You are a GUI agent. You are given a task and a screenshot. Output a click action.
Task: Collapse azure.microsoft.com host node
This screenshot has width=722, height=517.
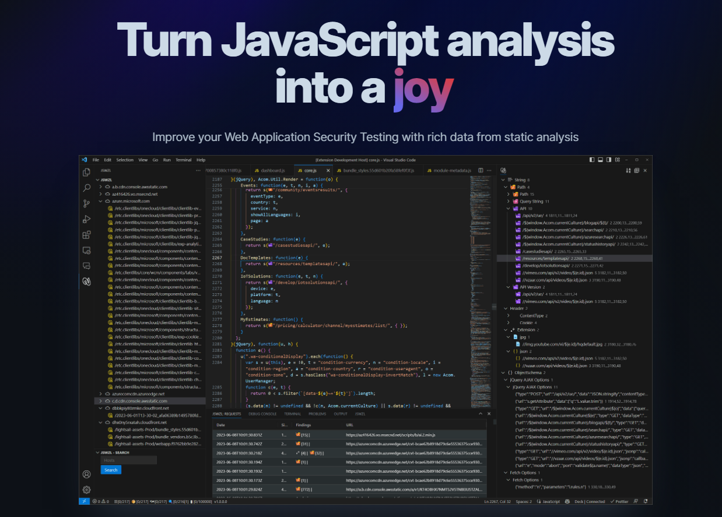click(x=100, y=201)
